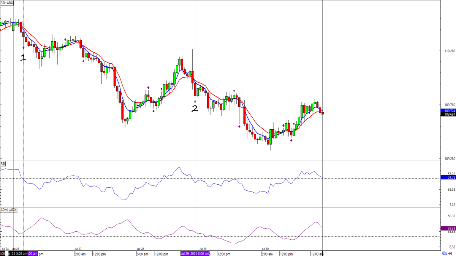The image size is (456, 256).
Task: Select the blue 109.724 price tag
Action: coord(448,111)
